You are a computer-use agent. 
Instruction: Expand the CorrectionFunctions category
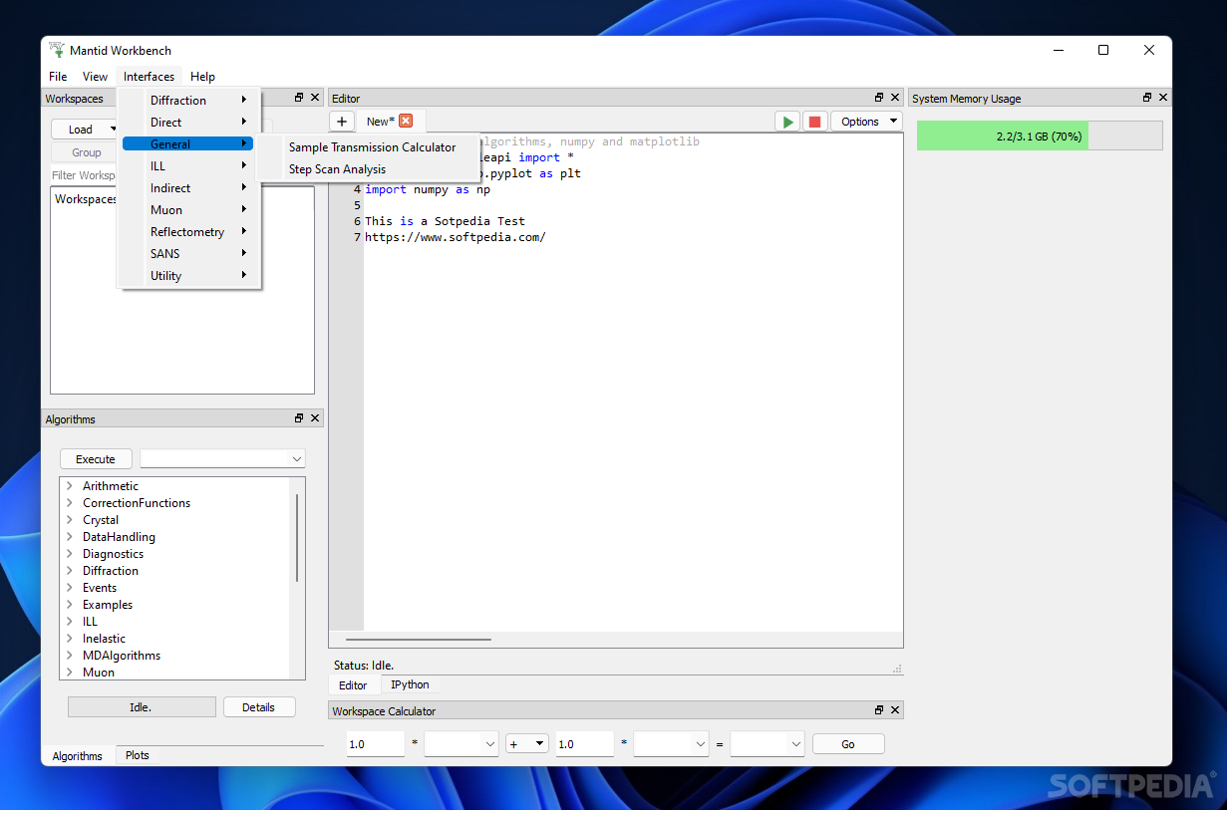(69, 503)
